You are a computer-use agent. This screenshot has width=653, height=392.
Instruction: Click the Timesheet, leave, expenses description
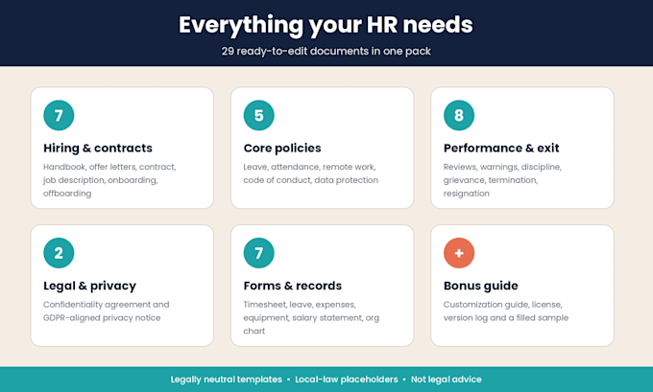point(311,317)
